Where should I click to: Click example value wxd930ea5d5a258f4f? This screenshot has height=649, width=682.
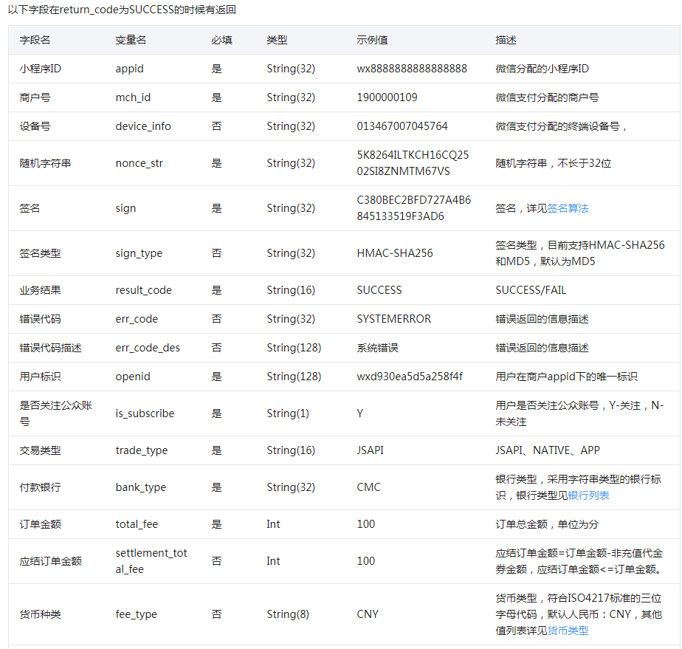pyautogui.click(x=410, y=377)
